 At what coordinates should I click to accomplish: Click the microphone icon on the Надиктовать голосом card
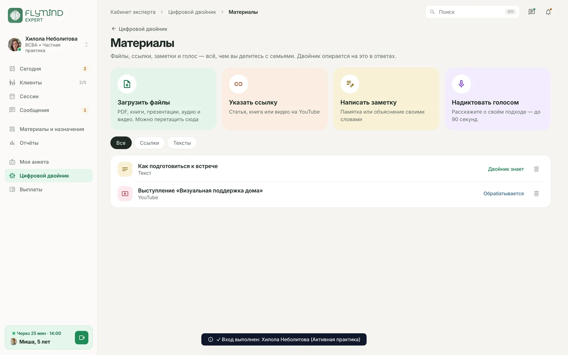click(461, 84)
